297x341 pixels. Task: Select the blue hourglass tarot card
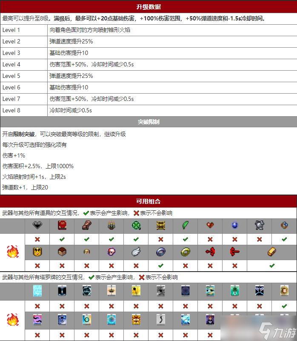coord(62,320)
